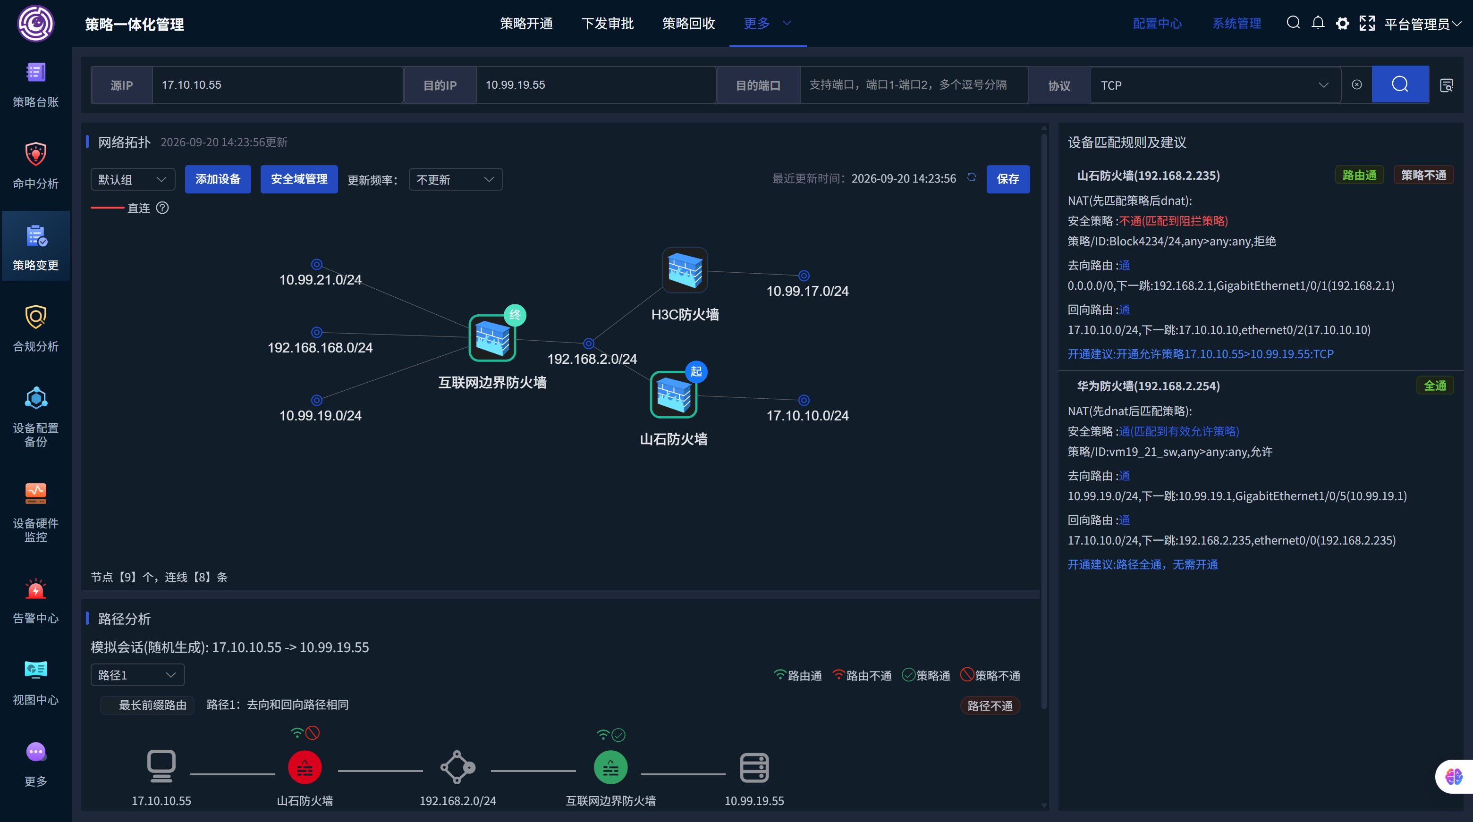
Task: Open the 更多 sidebar item
Action: pos(35,763)
